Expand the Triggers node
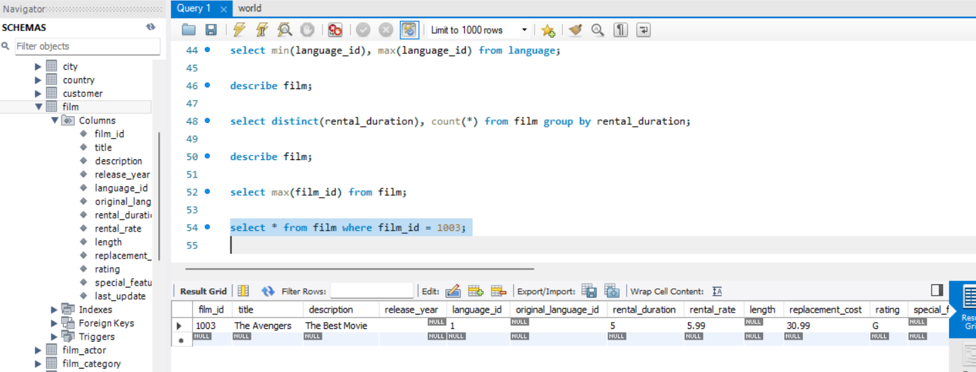This screenshot has height=372, width=976. (55, 336)
